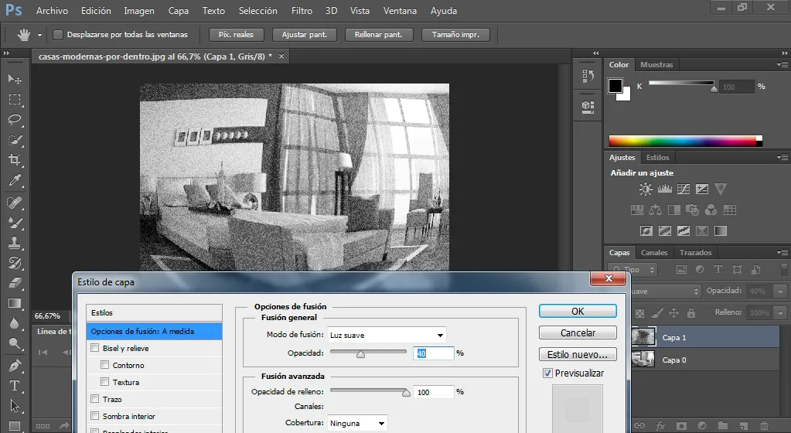Image resolution: width=791 pixels, height=433 pixels.
Task: Click the new group folder icon
Action: [722, 426]
